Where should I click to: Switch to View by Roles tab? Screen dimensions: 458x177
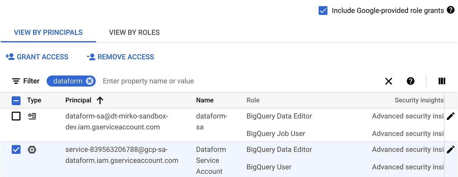(134, 33)
